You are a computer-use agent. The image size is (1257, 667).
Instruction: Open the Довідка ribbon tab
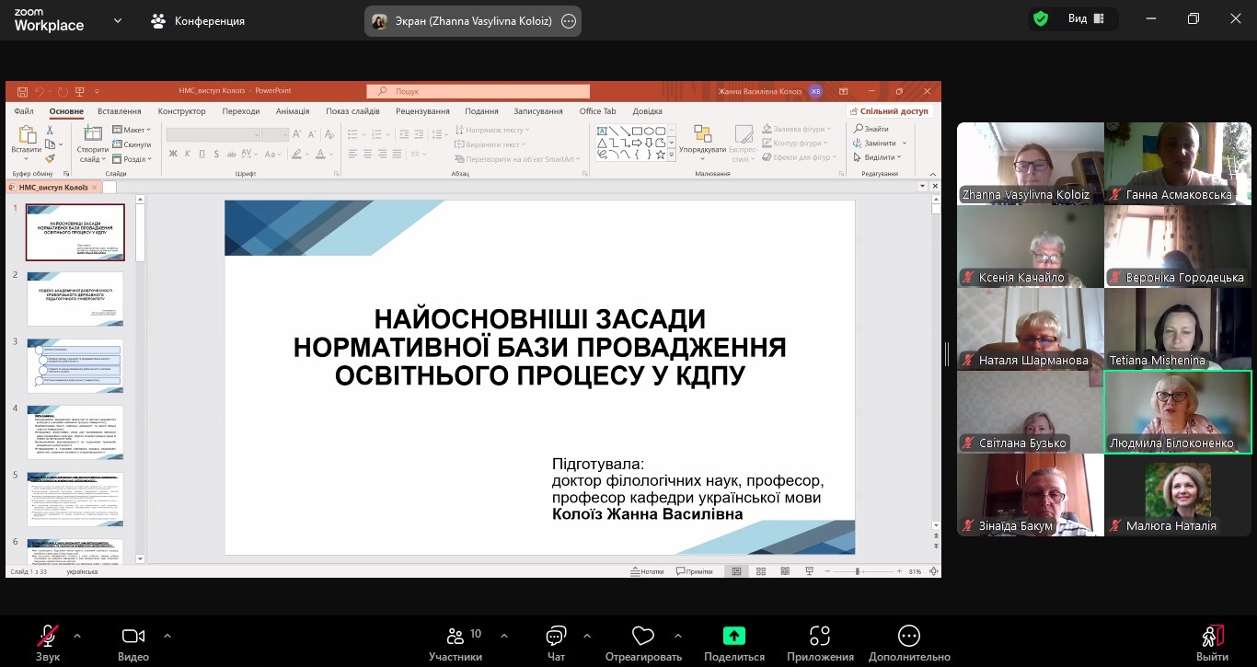647,111
